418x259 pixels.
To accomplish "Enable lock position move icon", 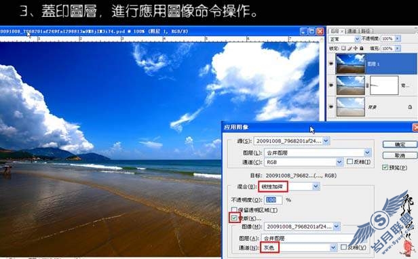I will click(356, 48).
